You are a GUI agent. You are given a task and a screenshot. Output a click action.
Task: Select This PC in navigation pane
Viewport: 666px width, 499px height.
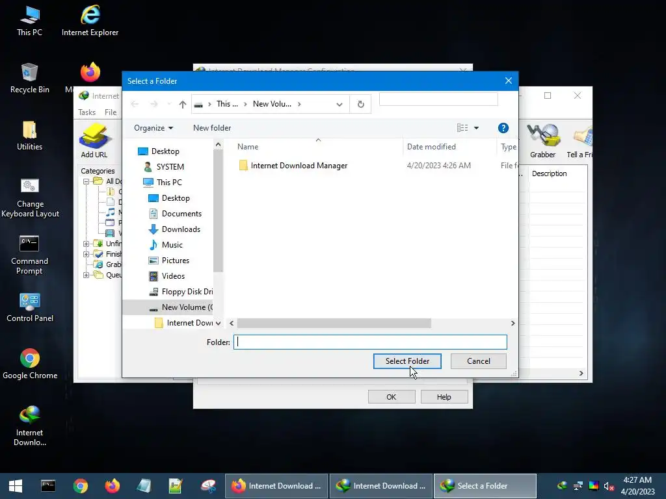[x=162, y=183]
